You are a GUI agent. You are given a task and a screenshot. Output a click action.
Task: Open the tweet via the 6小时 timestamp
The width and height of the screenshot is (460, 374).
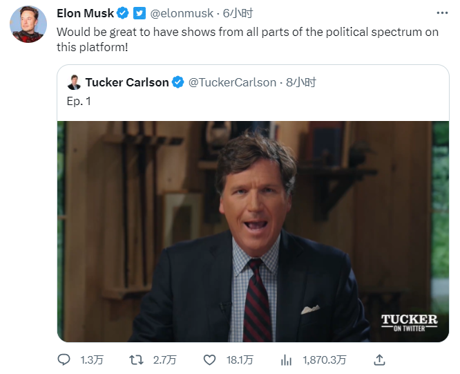236,13
